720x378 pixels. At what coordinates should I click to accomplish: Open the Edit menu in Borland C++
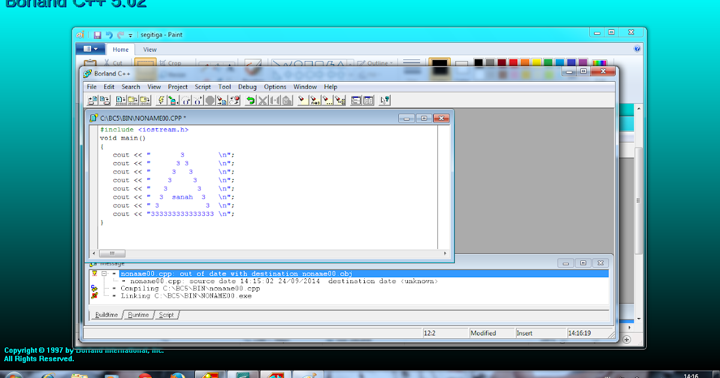point(109,86)
